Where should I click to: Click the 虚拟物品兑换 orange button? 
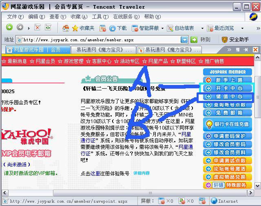coord(228,177)
